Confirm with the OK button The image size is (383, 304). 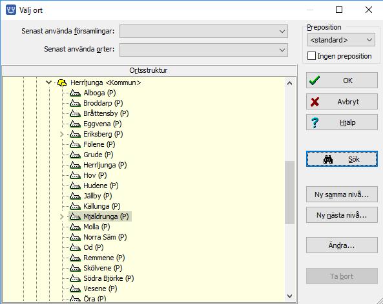coord(342,81)
